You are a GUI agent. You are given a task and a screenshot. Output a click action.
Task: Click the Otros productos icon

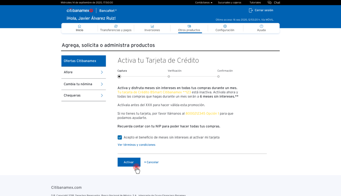point(189,26)
